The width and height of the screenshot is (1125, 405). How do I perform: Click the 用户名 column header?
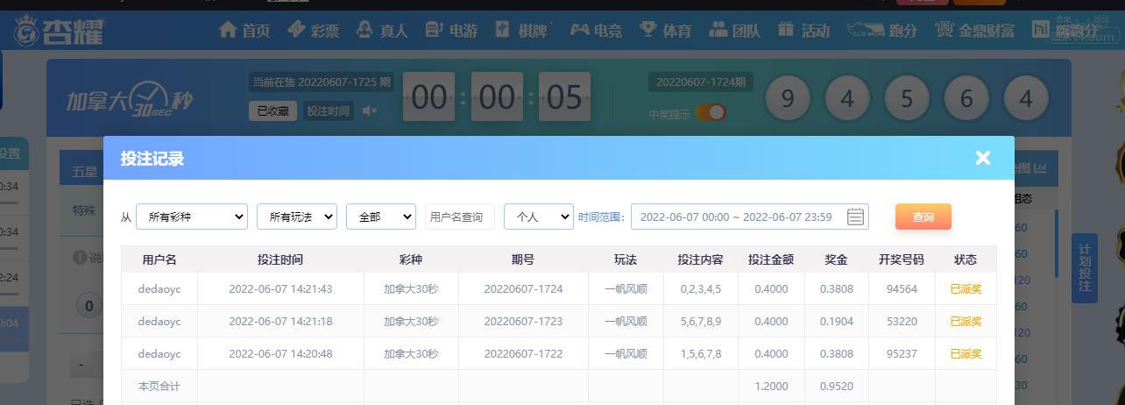(x=159, y=259)
